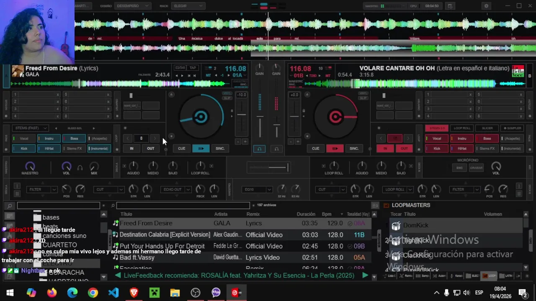Click the GALA album art thumbnail
This screenshot has width=536, height=301.
tap(18, 71)
